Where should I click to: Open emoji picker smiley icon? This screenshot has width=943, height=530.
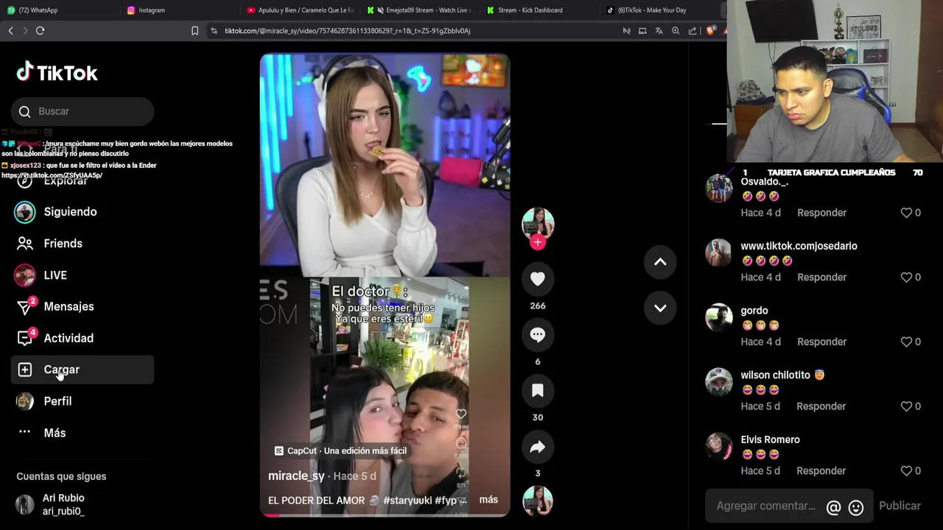tap(856, 507)
